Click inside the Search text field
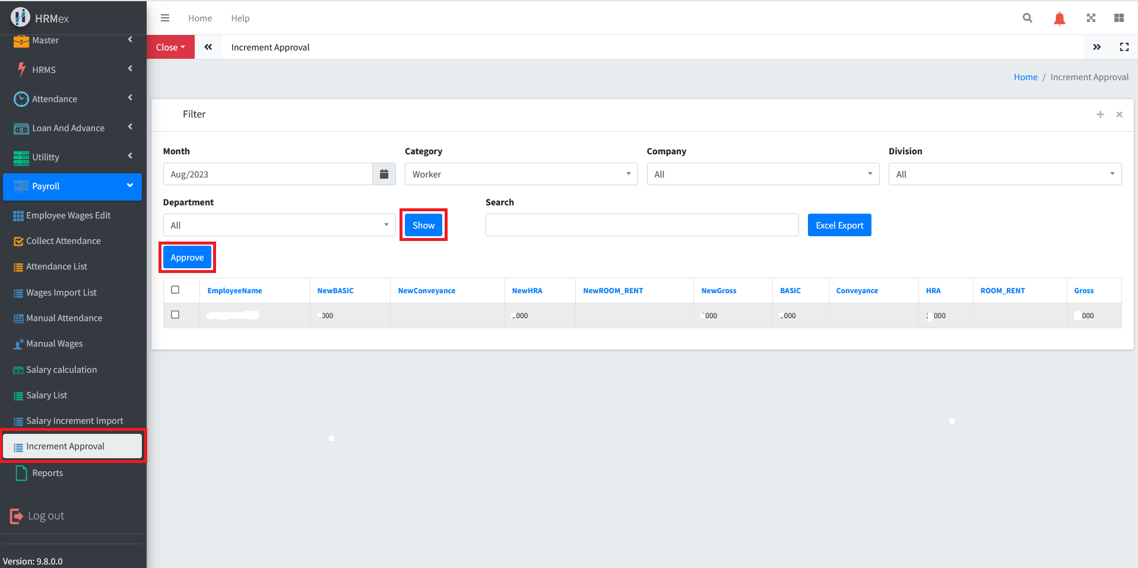 coord(641,225)
